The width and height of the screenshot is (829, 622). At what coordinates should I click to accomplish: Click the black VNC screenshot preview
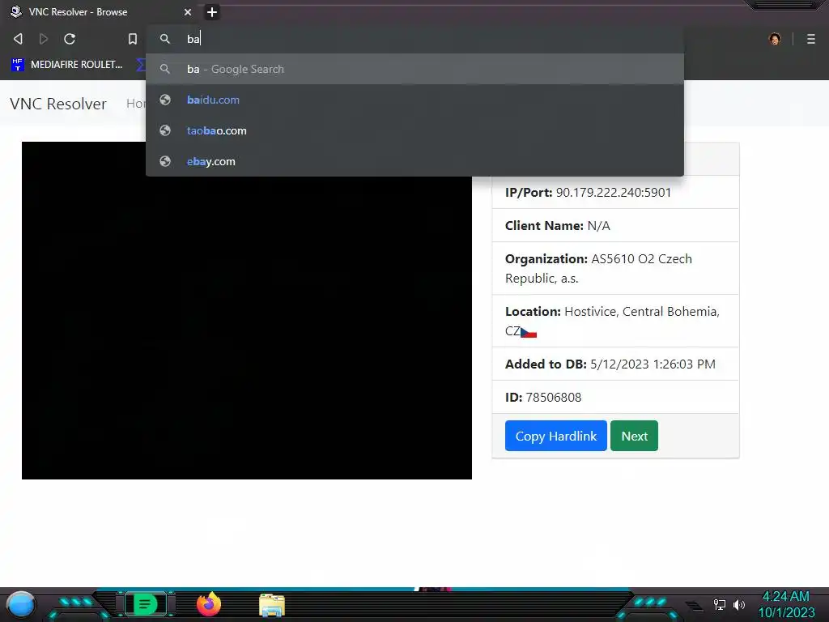246,310
